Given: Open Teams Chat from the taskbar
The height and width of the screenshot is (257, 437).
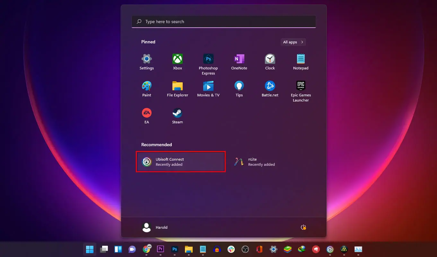Looking at the screenshot, I should tap(132, 249).
